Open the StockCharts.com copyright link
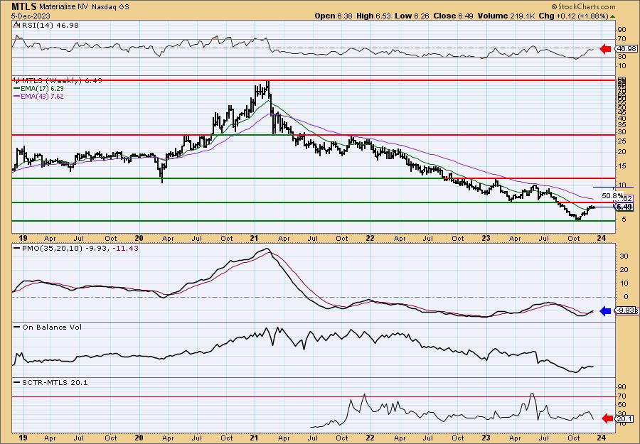Viewport: 640px width, 444px height. pos(583,6)
